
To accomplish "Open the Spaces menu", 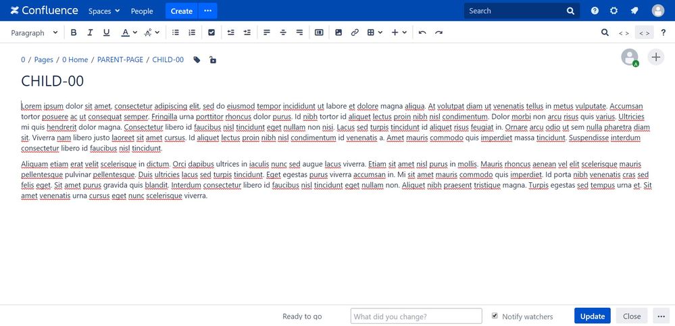I will 104,11.
